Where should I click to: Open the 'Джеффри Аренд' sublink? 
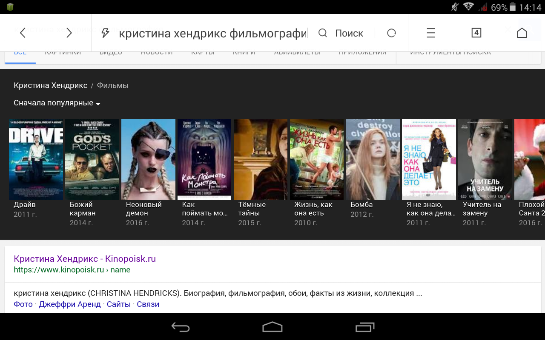[70, 304]
